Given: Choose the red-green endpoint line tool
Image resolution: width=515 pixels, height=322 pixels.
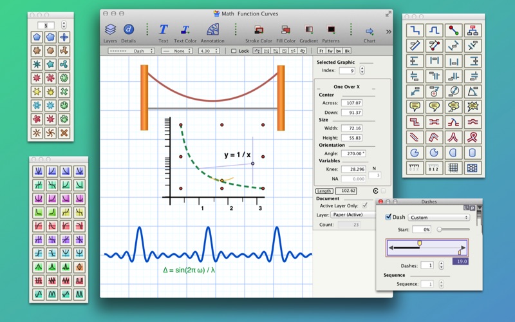Looking at the screenshot, I should pos(454,30).
